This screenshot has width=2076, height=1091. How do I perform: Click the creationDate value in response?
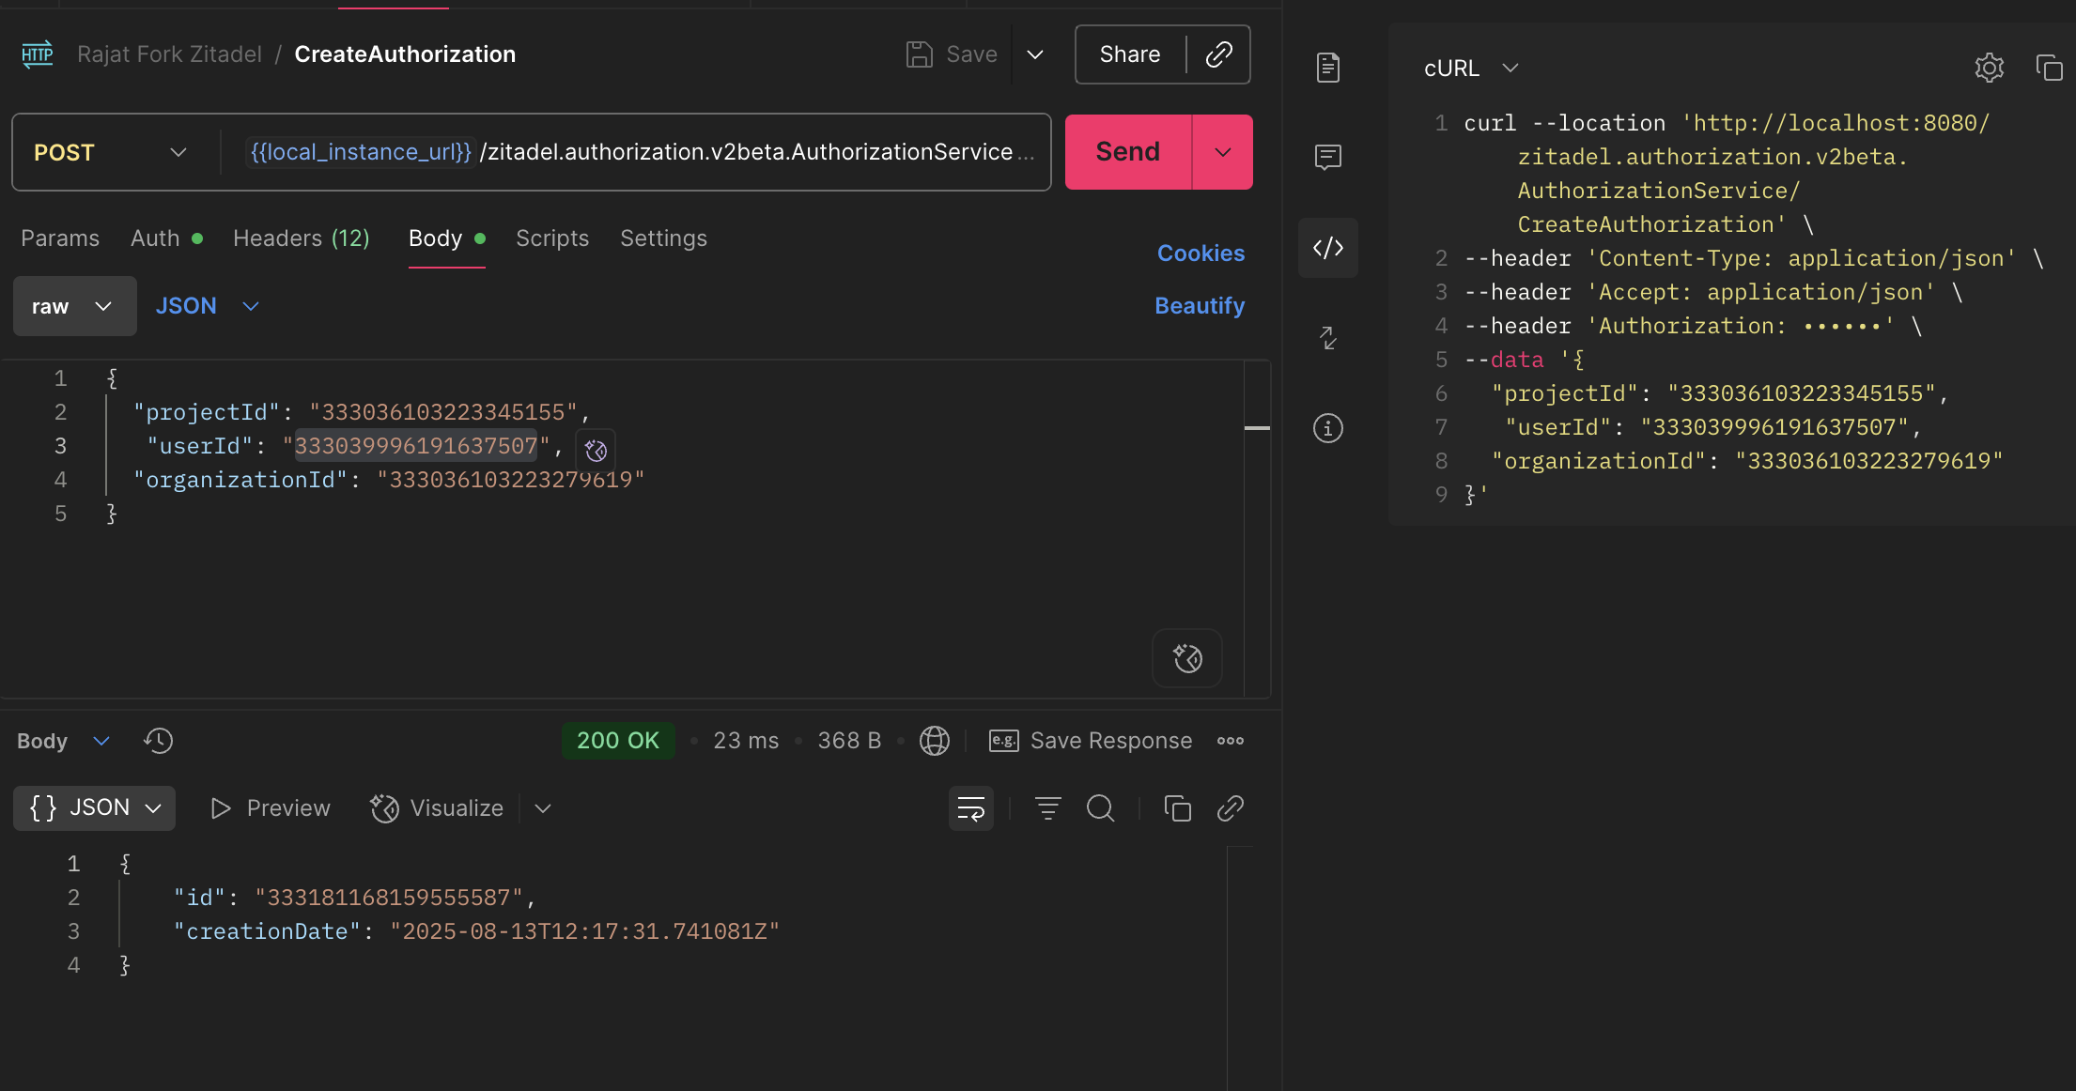point(584,931)
